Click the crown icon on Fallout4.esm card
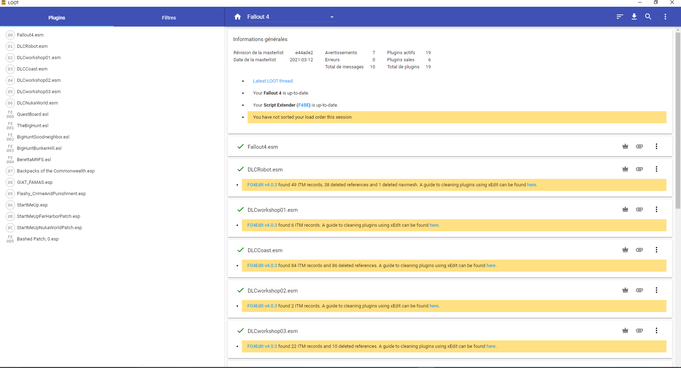The height and width of the screenshot is (368, 681). coord(625,146)
